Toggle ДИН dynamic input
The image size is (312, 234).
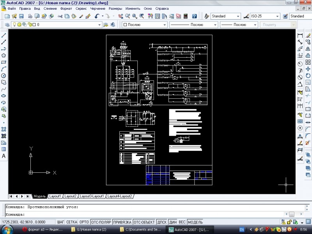173,222
